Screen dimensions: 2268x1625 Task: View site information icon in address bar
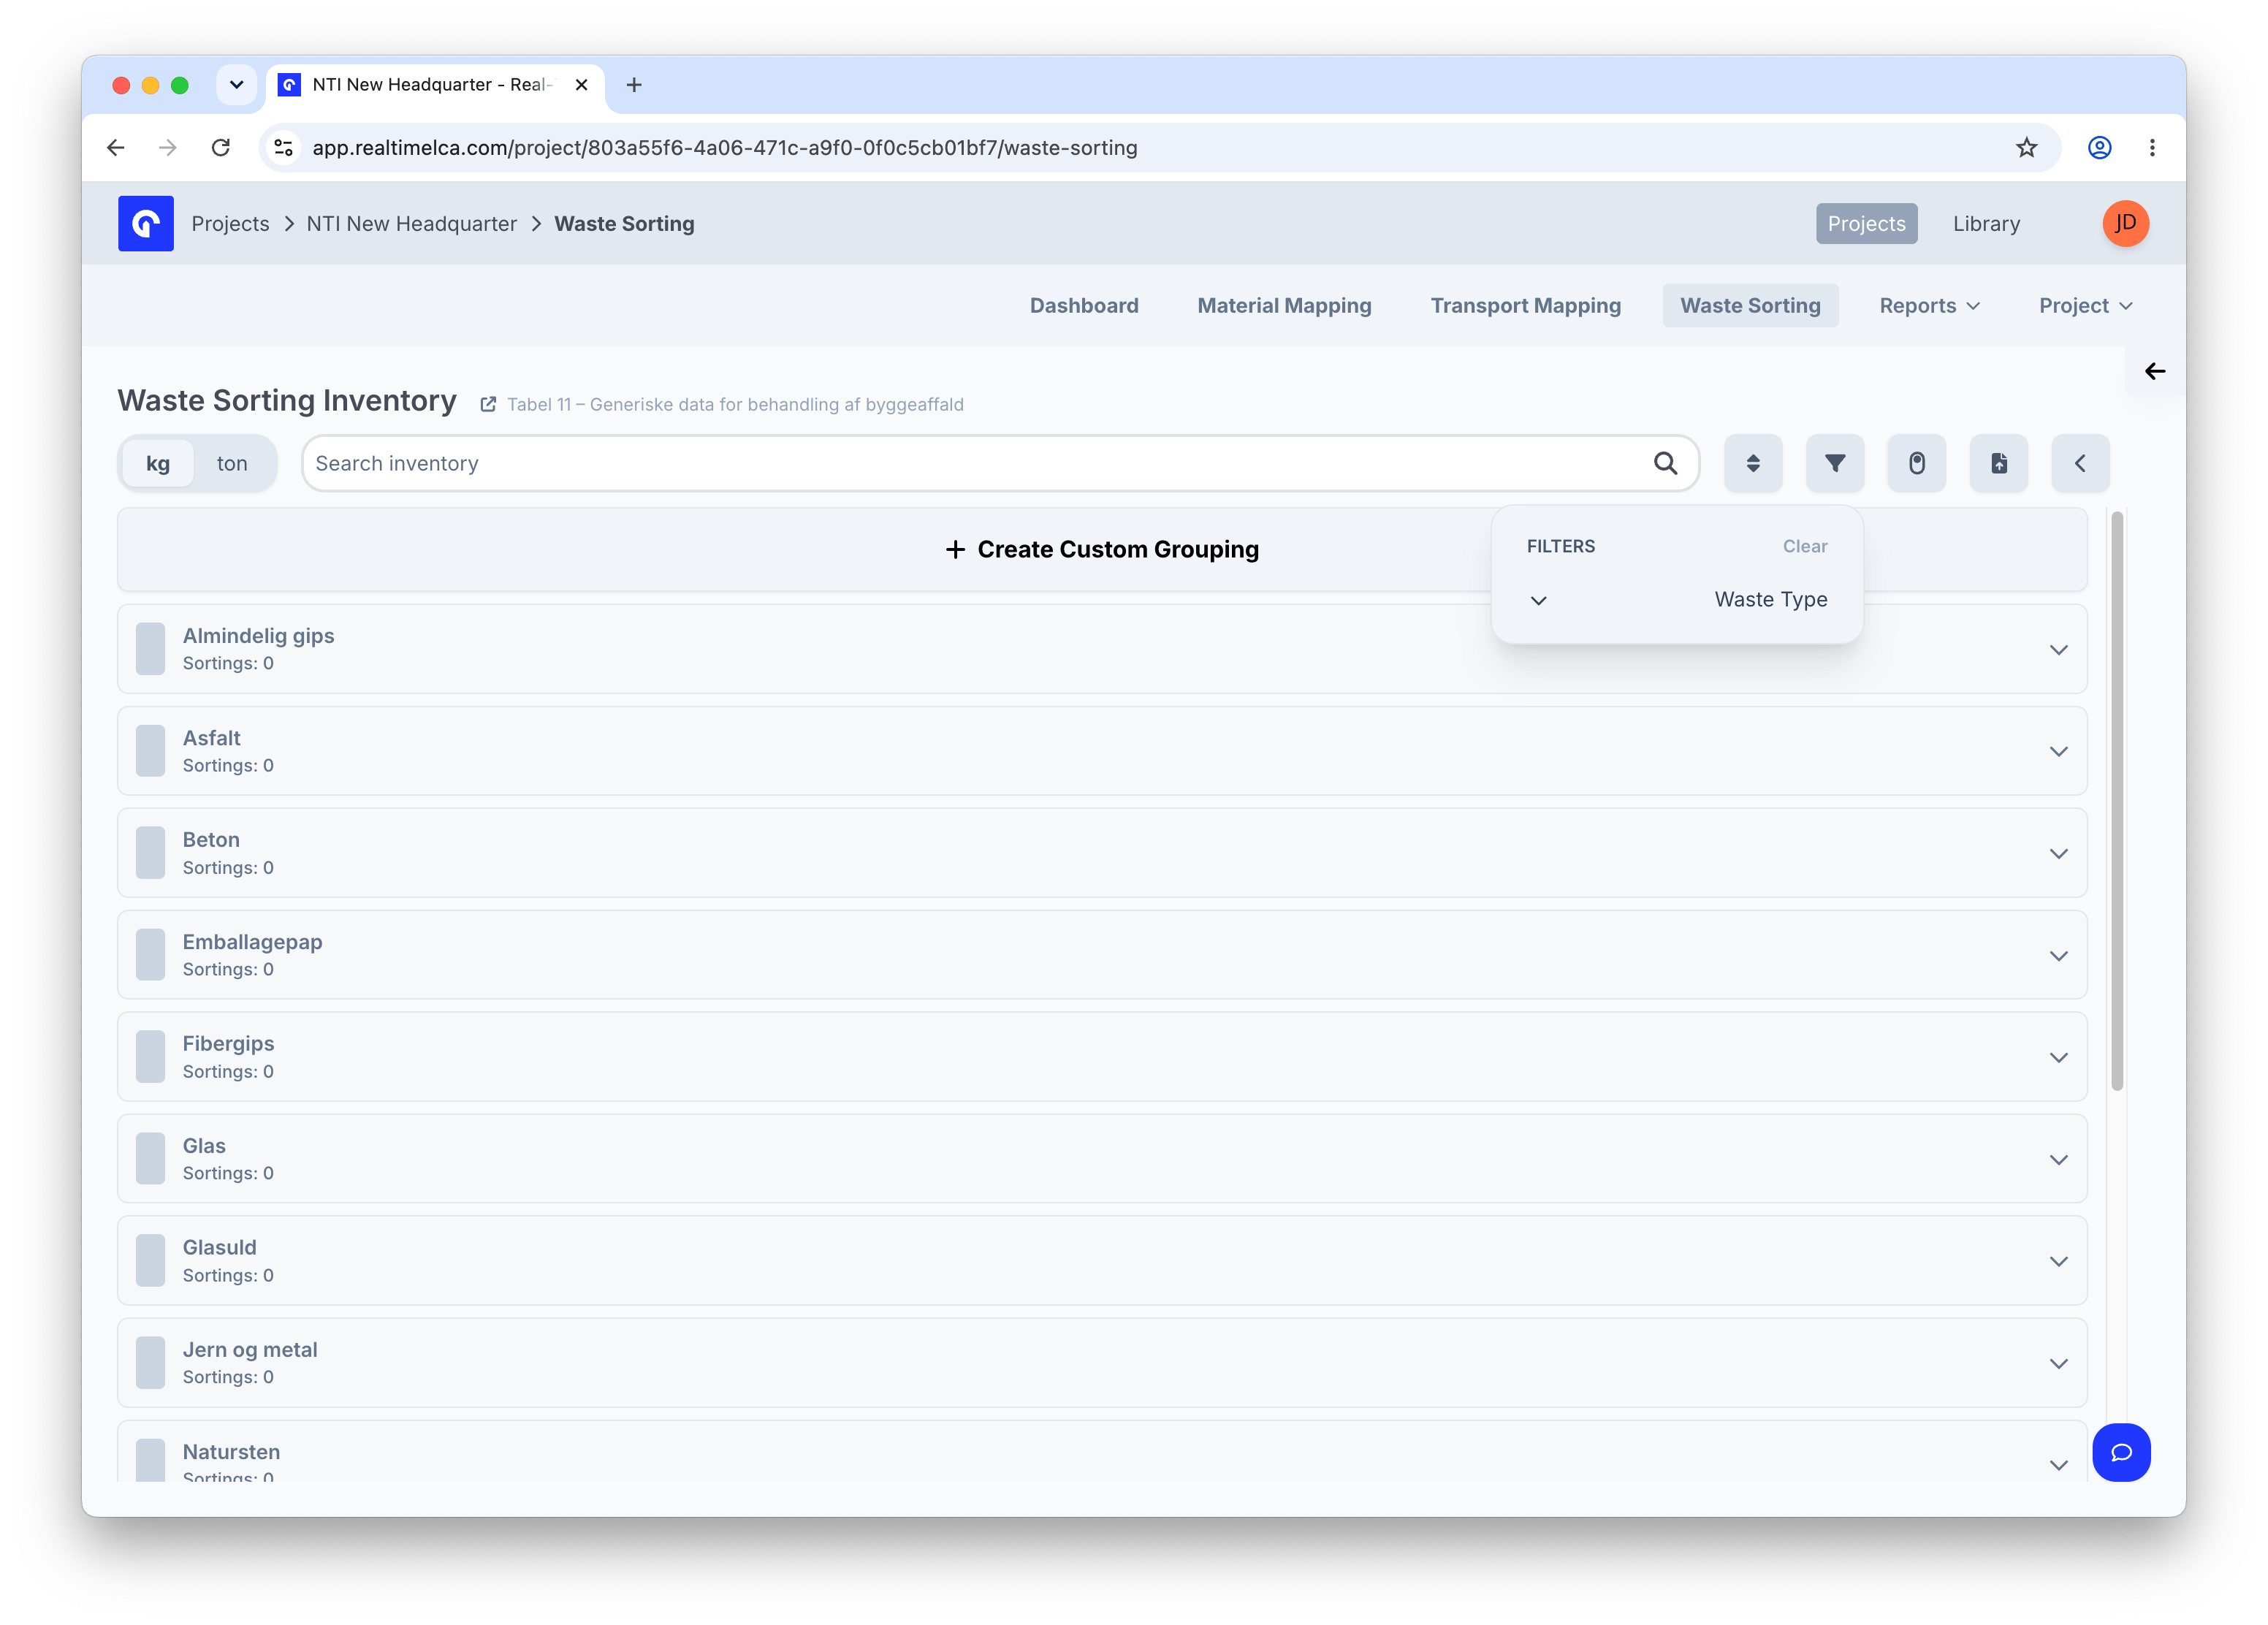284,147
